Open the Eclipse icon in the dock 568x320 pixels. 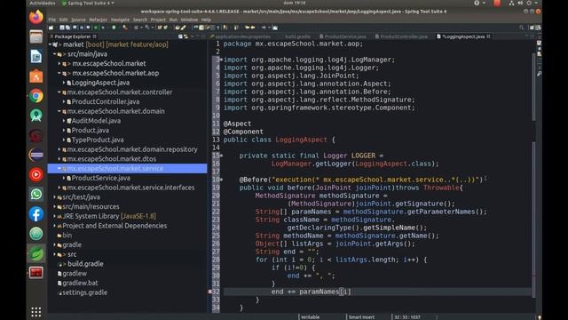(x=35, y=155)
